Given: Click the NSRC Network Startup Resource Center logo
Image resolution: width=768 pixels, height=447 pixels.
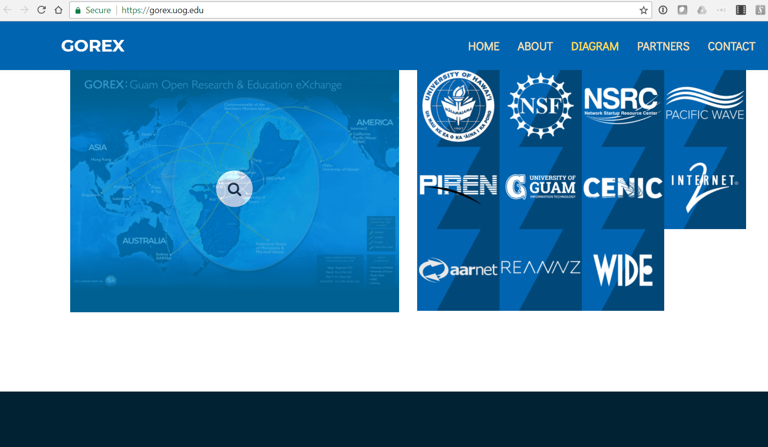Looking at the screenshot, I should [x=622, y=105].
